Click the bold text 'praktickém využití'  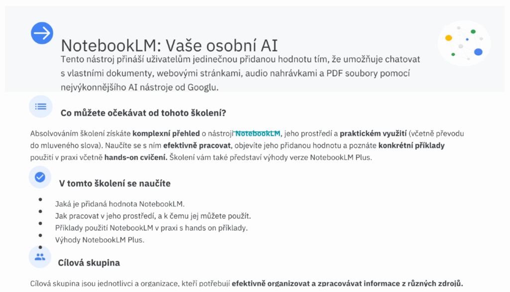[373, 133]
